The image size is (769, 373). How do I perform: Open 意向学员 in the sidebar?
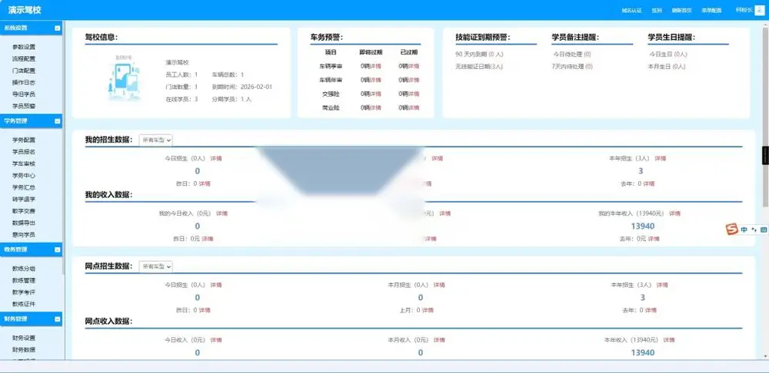tap(24, 235)
